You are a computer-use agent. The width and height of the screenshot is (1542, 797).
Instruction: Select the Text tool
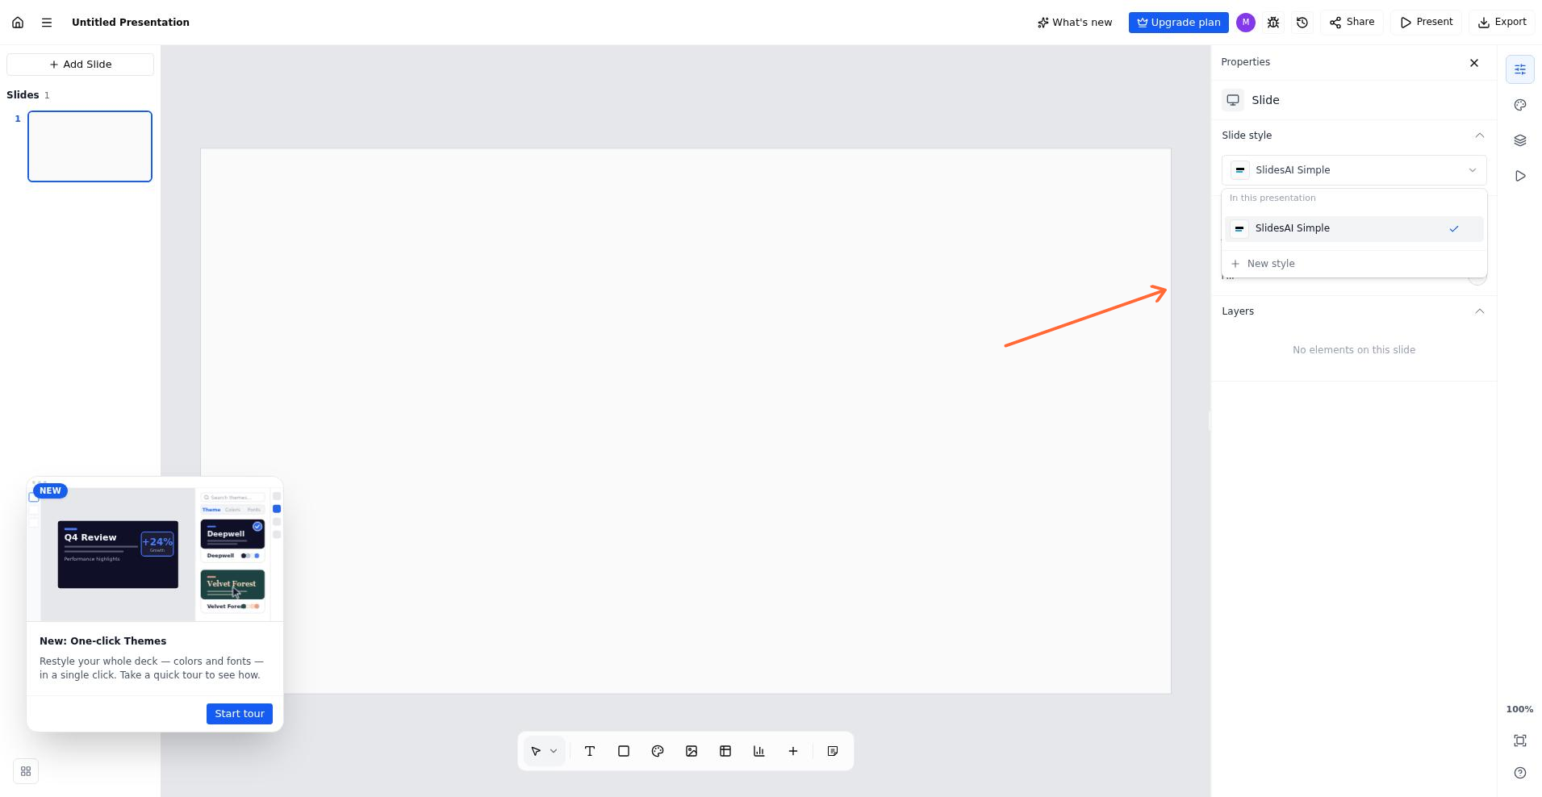pos(590,751)
